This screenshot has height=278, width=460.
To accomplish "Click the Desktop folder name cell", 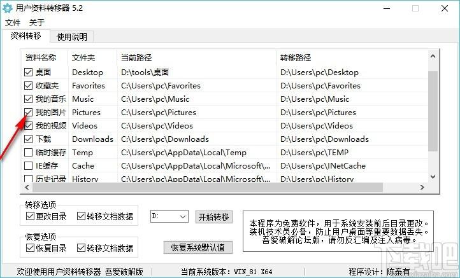I will 87,73.
